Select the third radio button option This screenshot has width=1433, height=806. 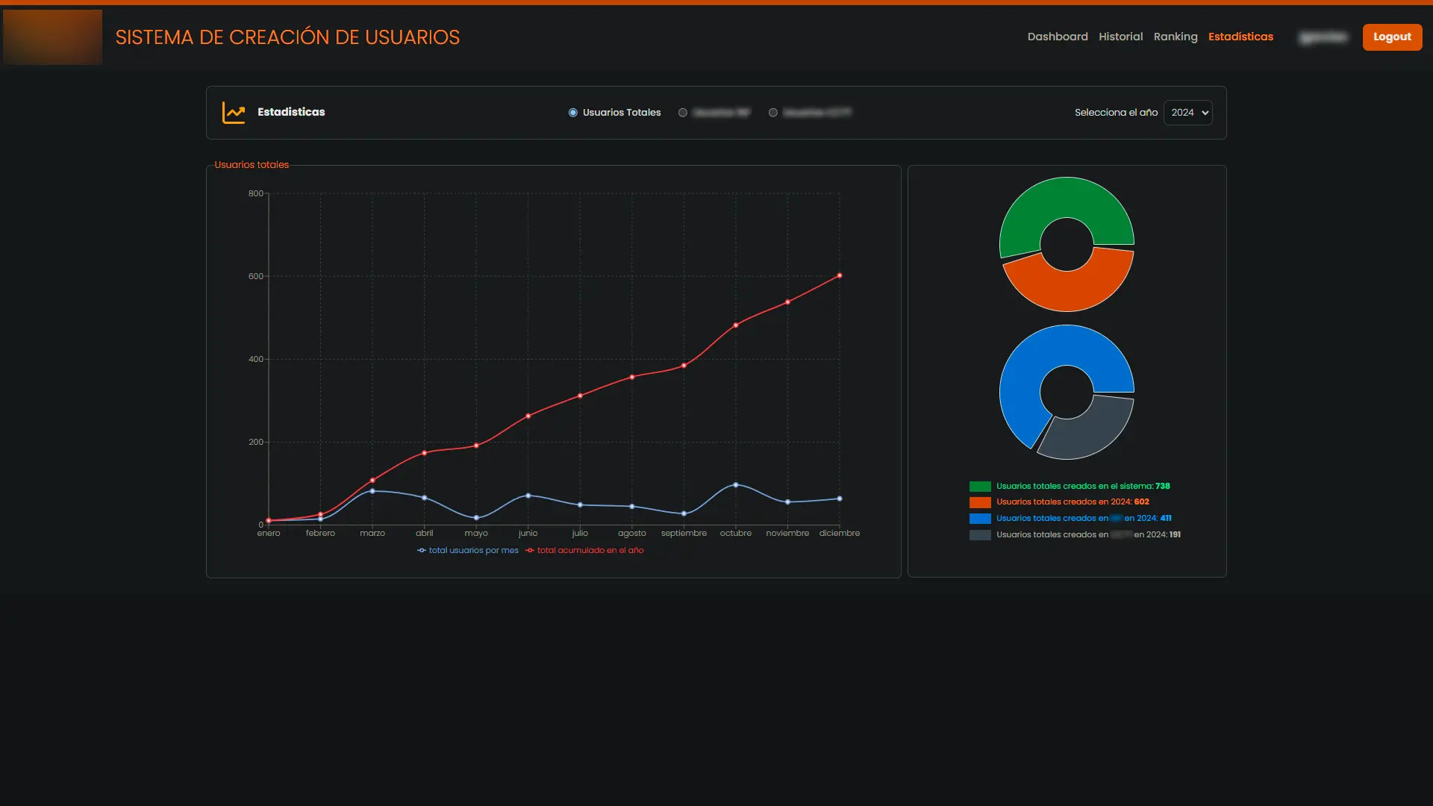[773, 113]
